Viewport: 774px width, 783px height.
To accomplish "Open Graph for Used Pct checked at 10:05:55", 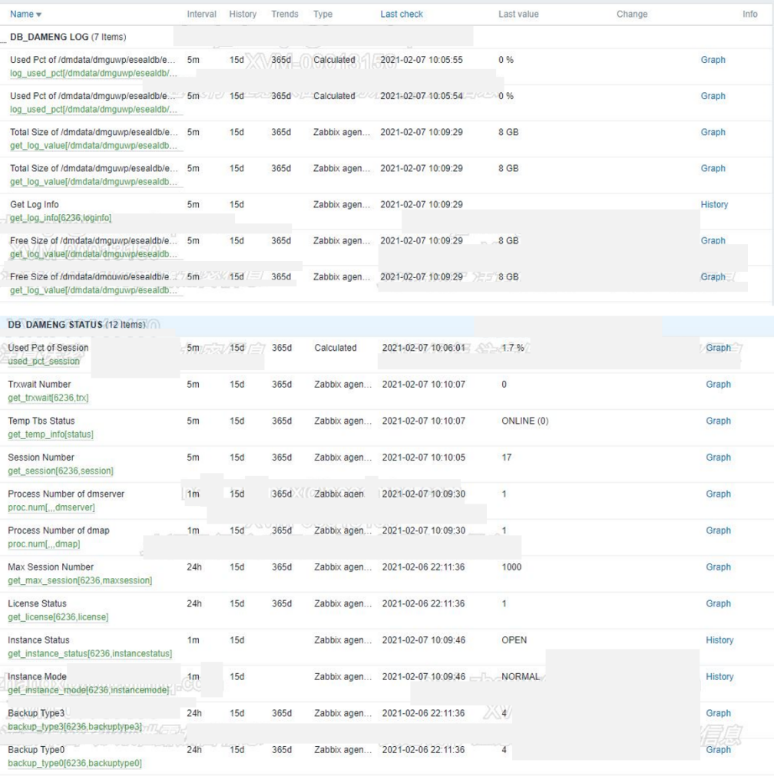I will 713,60.
